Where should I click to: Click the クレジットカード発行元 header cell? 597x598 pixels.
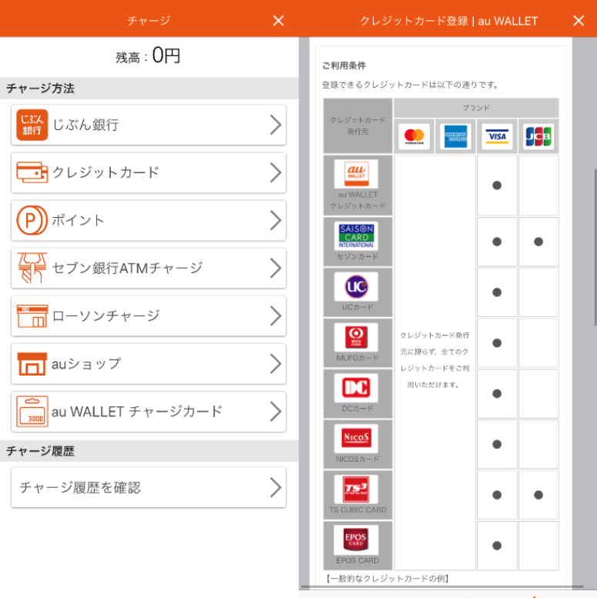357,125
